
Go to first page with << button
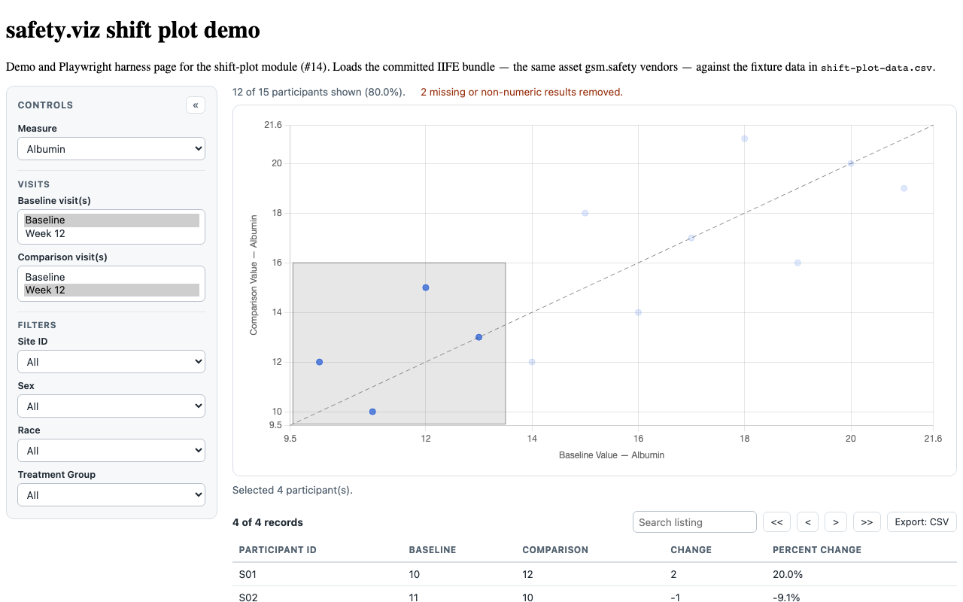[776, 522]
